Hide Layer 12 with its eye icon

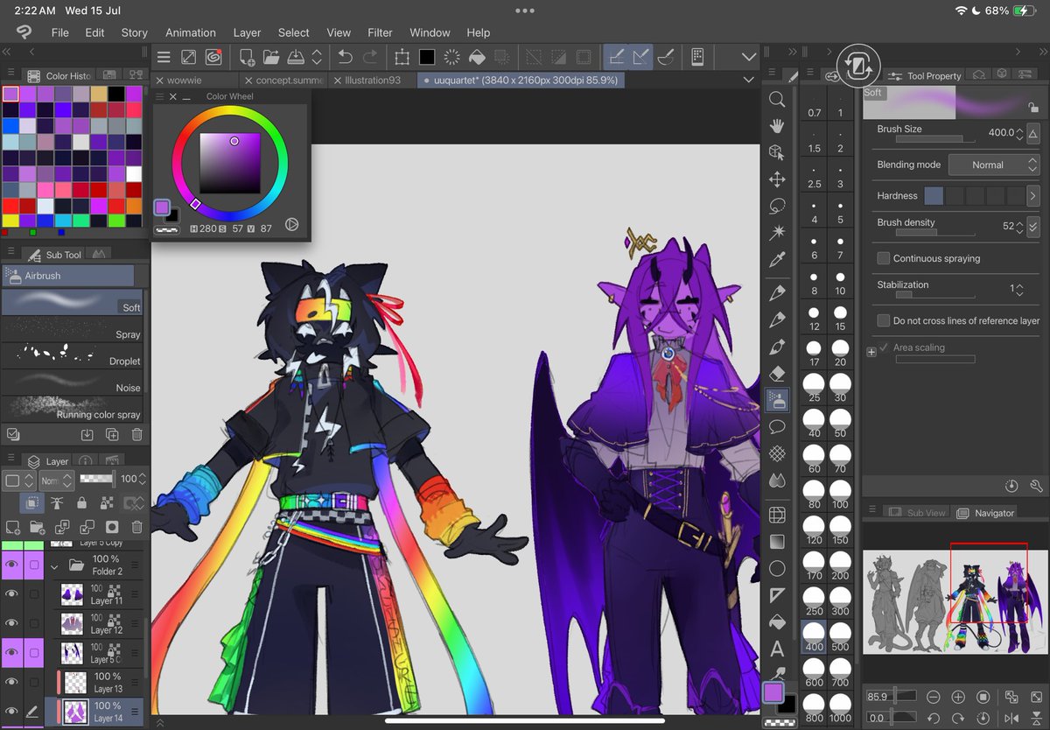pos(11,623)
